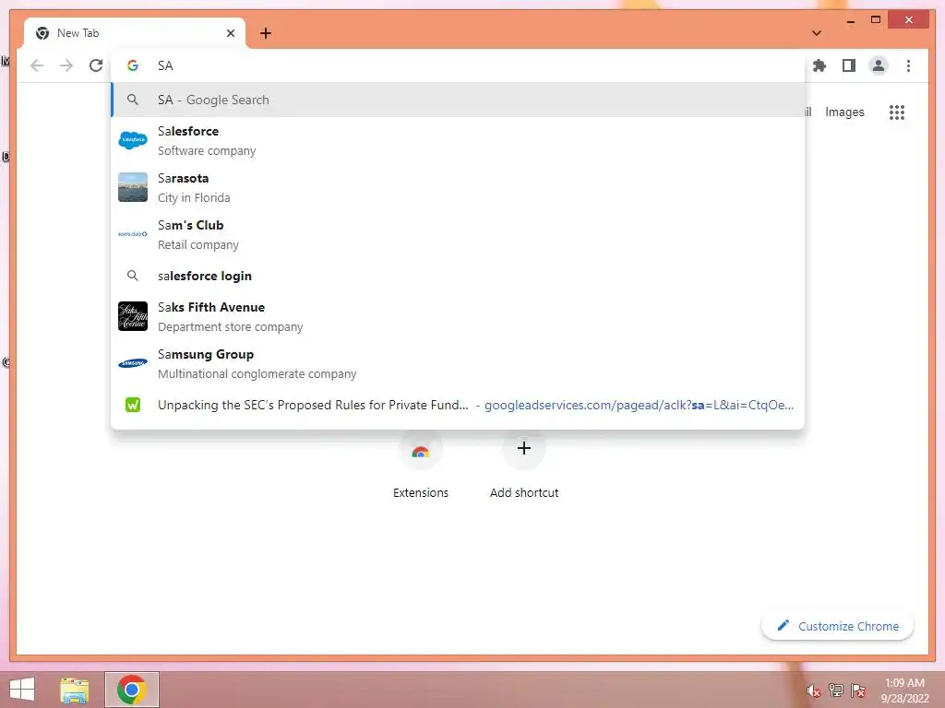Choose the Sarasota suggestion

(458, 187)
